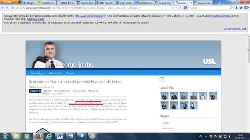250x140 pixels.
Task: Switch to the Despre Gig... tab
Action: [x=164, y=3]
